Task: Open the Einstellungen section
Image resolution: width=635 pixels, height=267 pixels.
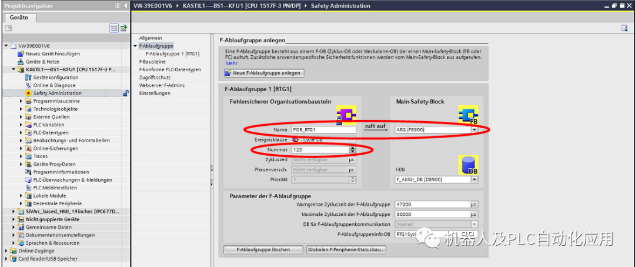Action: click(x=155, y=93)
